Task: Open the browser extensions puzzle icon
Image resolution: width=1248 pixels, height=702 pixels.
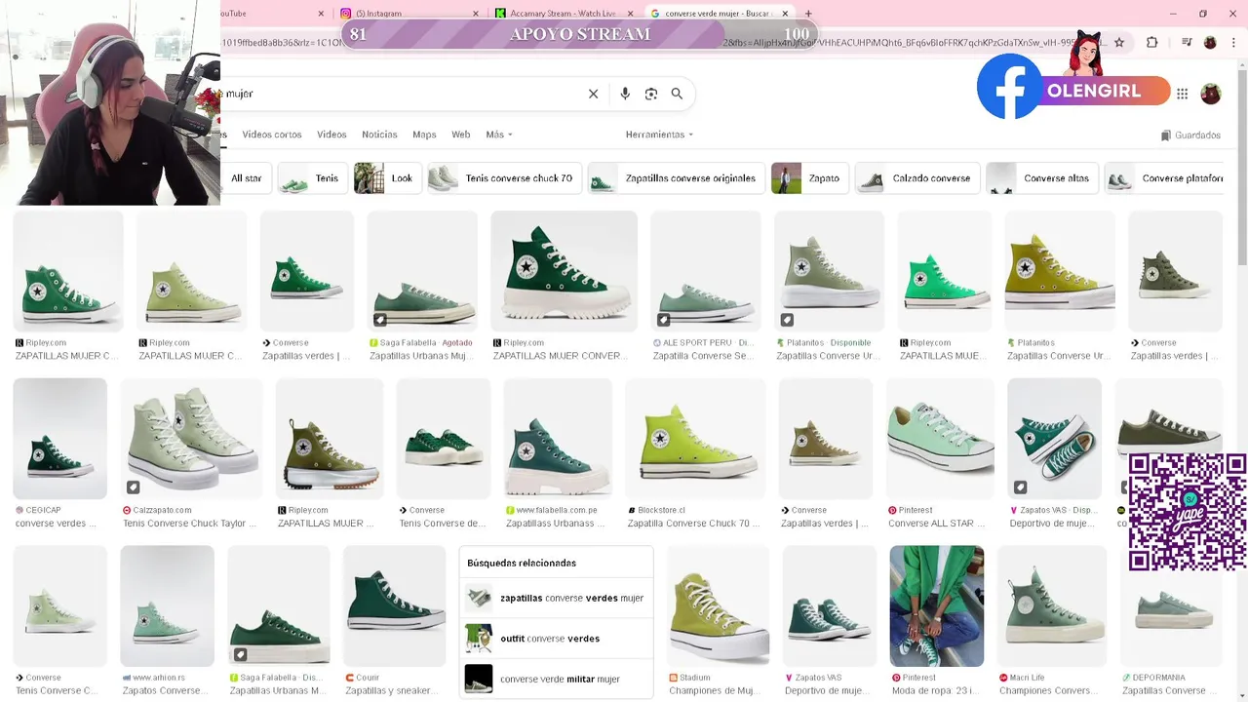Action: [1151, 43]
